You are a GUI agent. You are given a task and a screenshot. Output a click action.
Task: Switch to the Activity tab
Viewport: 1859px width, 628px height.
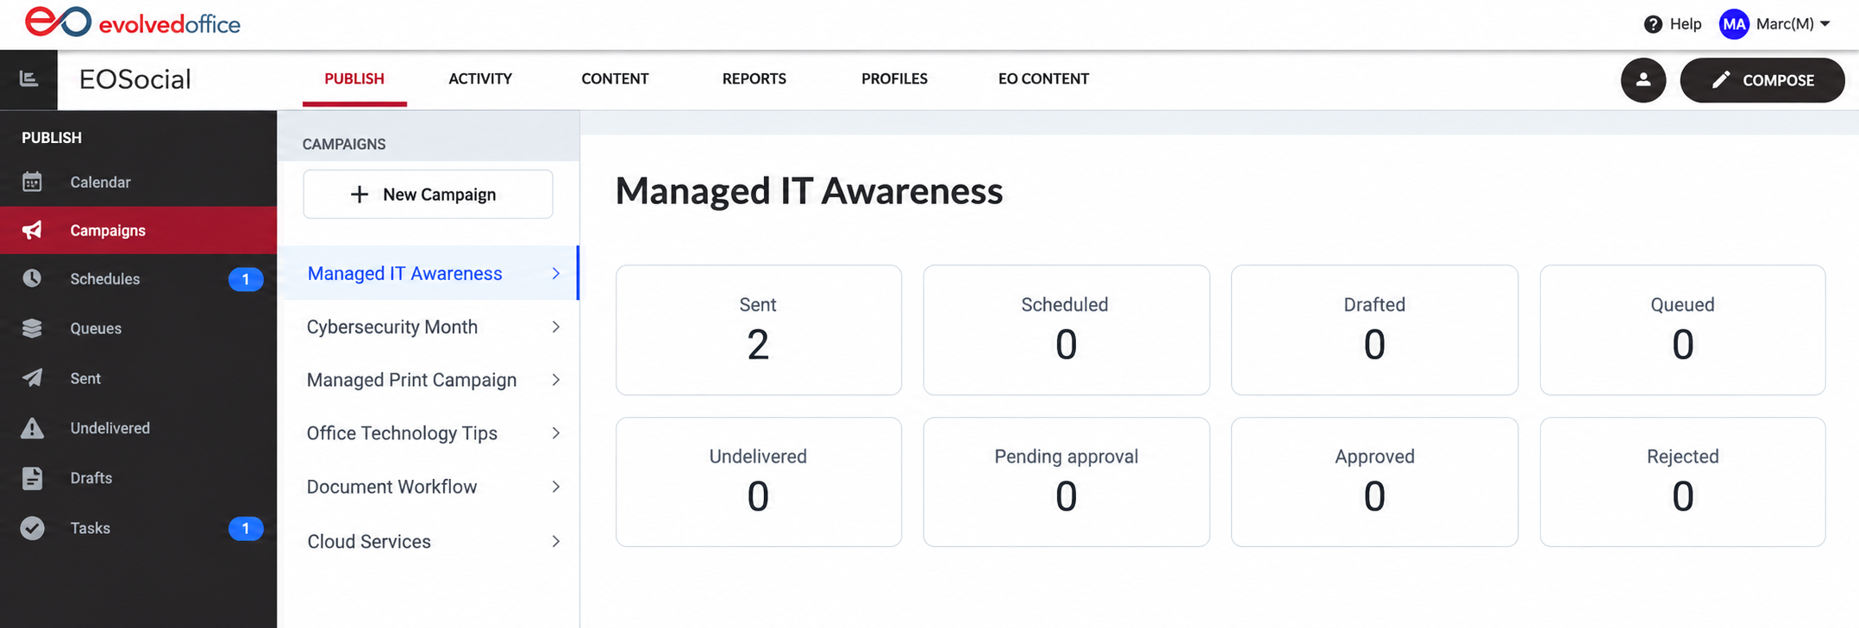coord(480,79)
